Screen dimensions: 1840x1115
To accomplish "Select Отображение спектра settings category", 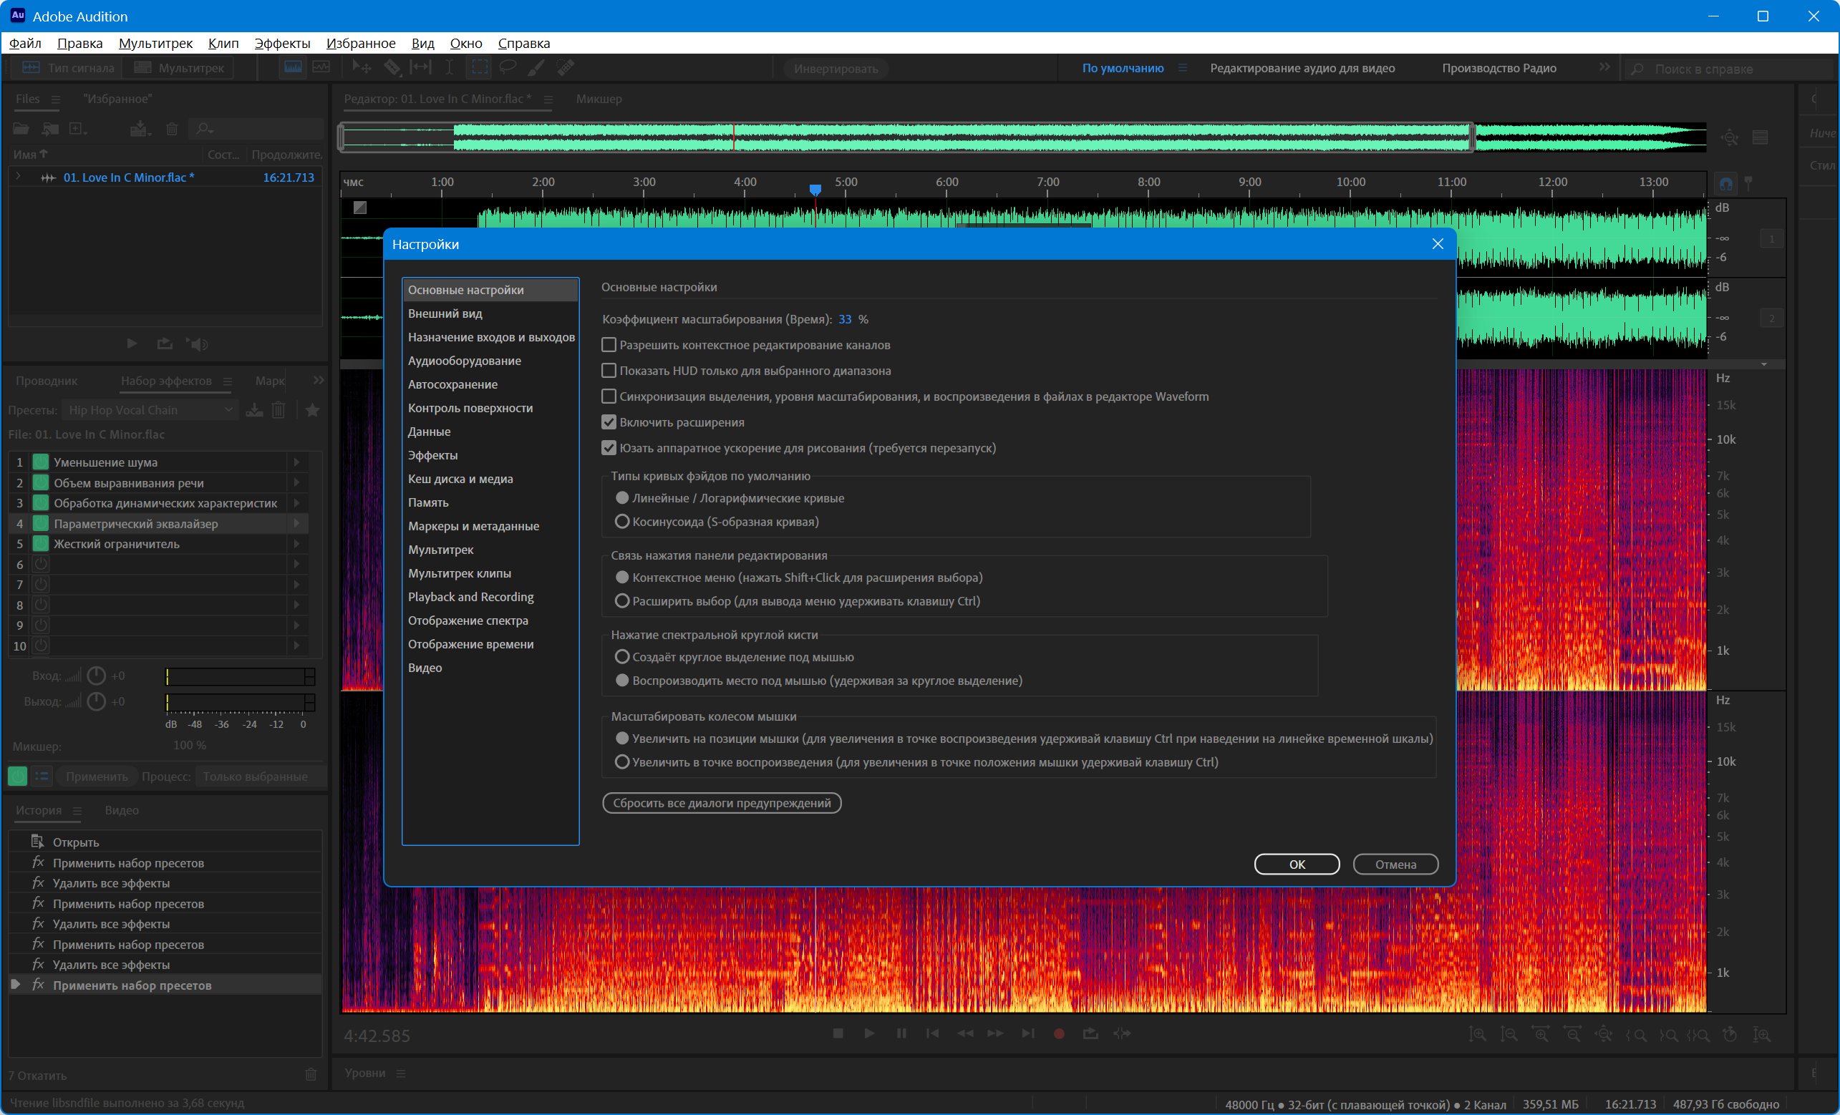I will pos(468,620).
